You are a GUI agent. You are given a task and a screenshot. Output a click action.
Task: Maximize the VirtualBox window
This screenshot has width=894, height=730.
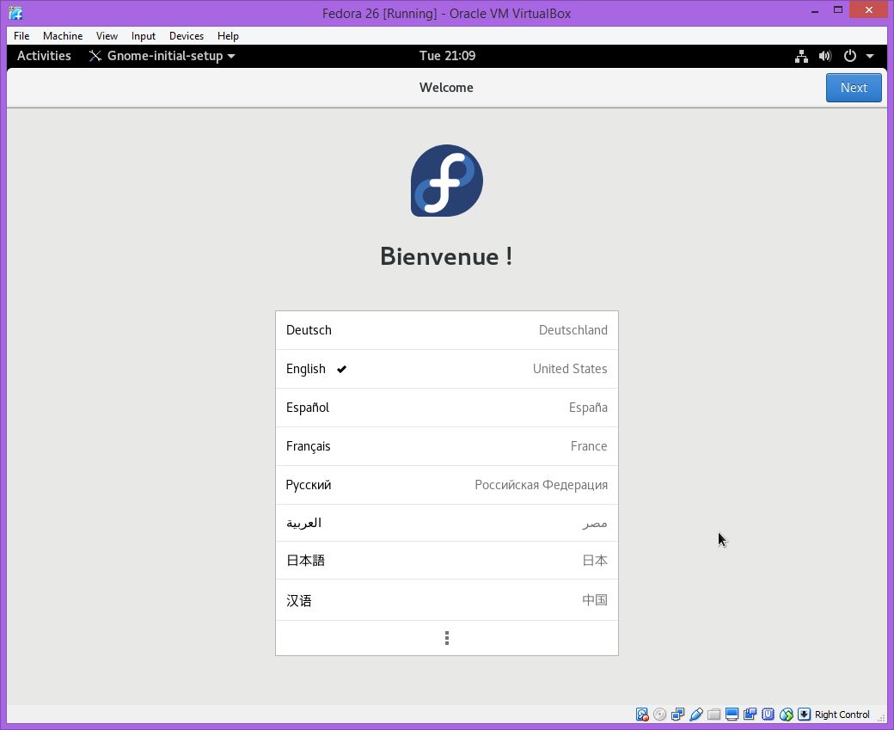coord(838,9)
